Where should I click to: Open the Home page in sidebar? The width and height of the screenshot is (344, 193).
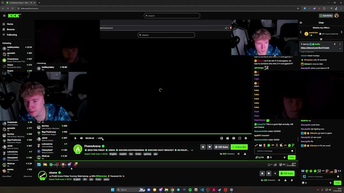[10, 24]
